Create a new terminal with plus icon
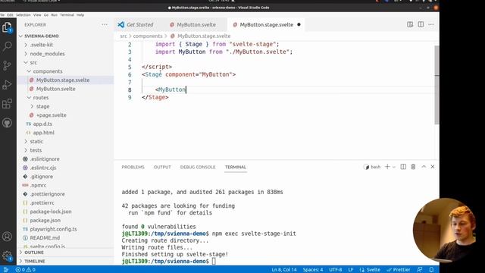 click(x=387, y=167)
